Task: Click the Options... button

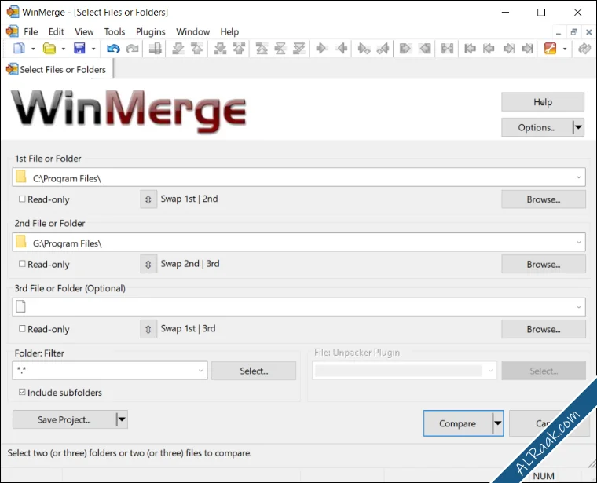Action: pyautogui.click(x=537, y=127)
